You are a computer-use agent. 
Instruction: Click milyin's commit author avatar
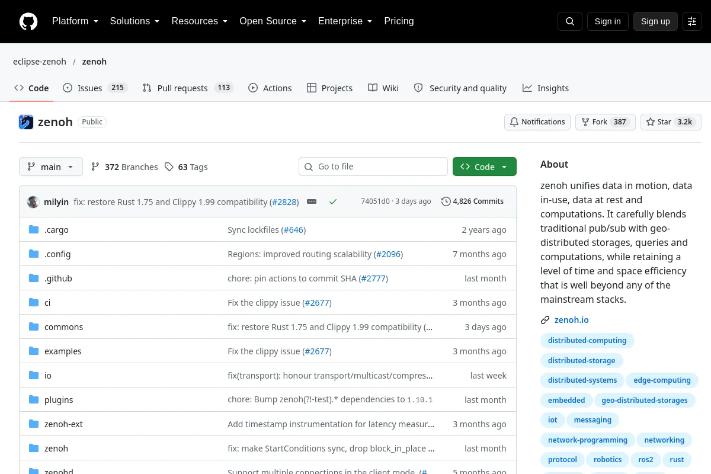pos(33,201)
